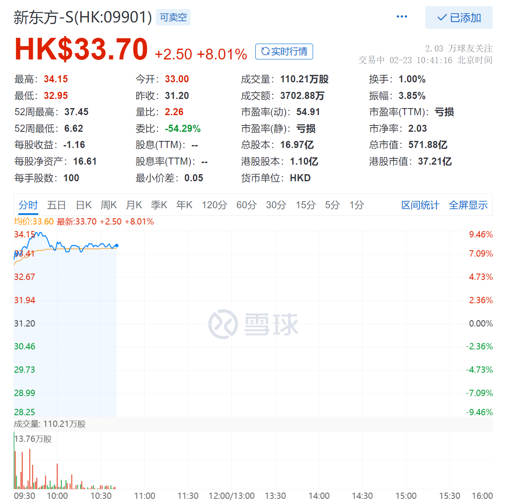Open the 1分 interval chart
This screenshot has width=506, height=503.
pos(356,205)
